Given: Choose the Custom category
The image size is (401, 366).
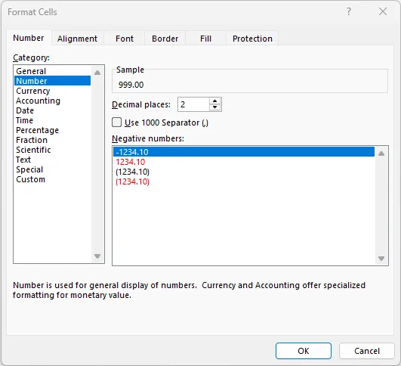Looking at the screenshot, I should coord(52,179).
